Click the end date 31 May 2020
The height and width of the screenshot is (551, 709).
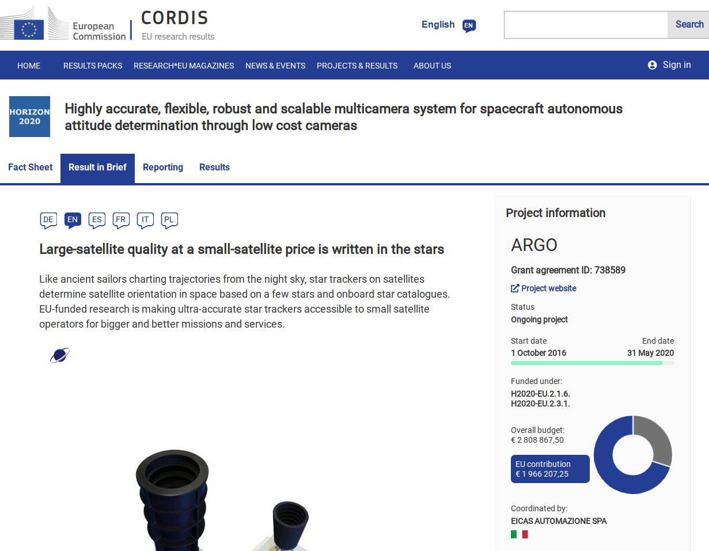pyautogui.click(x=650, y=353)
